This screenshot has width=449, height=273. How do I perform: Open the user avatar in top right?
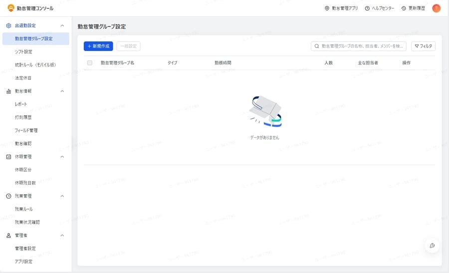436,8
